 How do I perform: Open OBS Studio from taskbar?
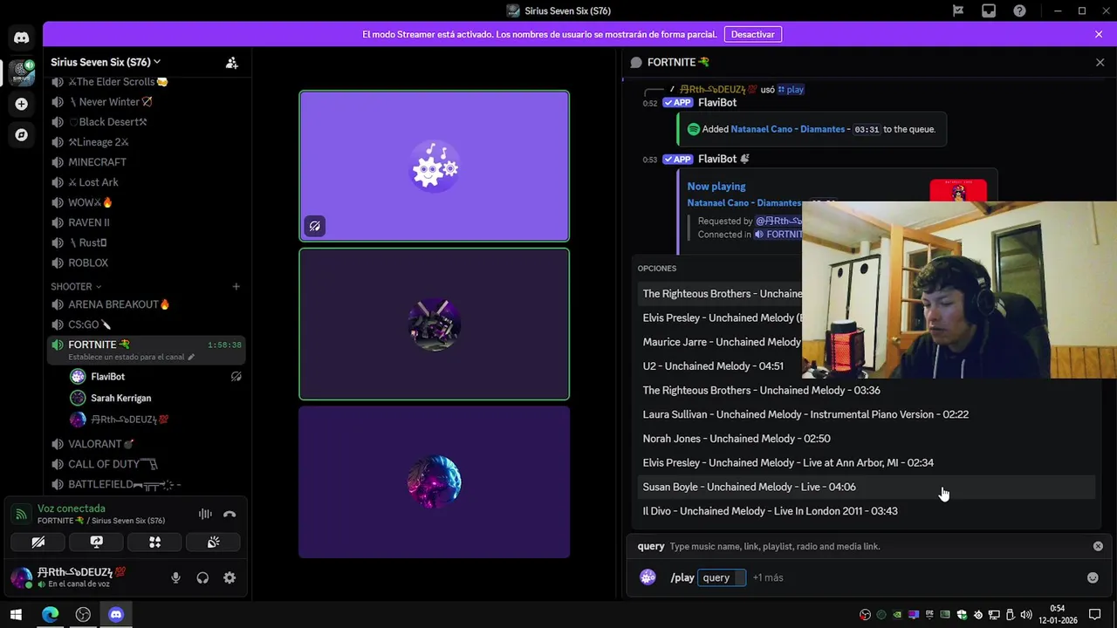tap(83, 614)
